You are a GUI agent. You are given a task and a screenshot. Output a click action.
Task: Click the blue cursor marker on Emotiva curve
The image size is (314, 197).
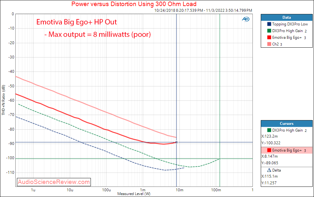point(176,142)
